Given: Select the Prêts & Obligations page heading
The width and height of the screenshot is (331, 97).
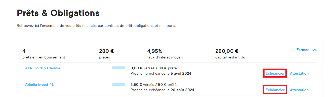Looking at the screenshot, I should pos(58,12).
